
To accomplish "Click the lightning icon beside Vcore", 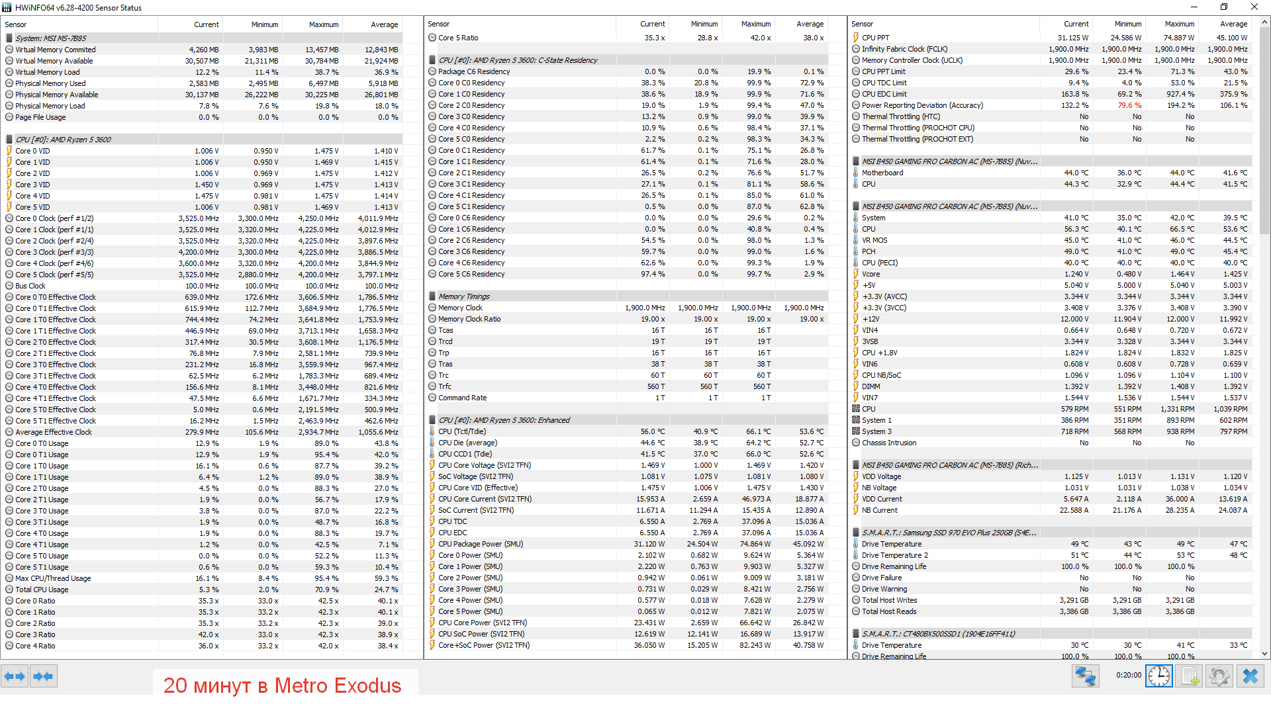I will 856,274.
